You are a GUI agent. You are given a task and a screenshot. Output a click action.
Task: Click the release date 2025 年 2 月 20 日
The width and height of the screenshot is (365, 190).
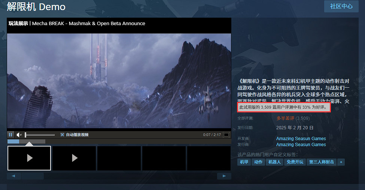pyautogui.click(x=295, y=128)
